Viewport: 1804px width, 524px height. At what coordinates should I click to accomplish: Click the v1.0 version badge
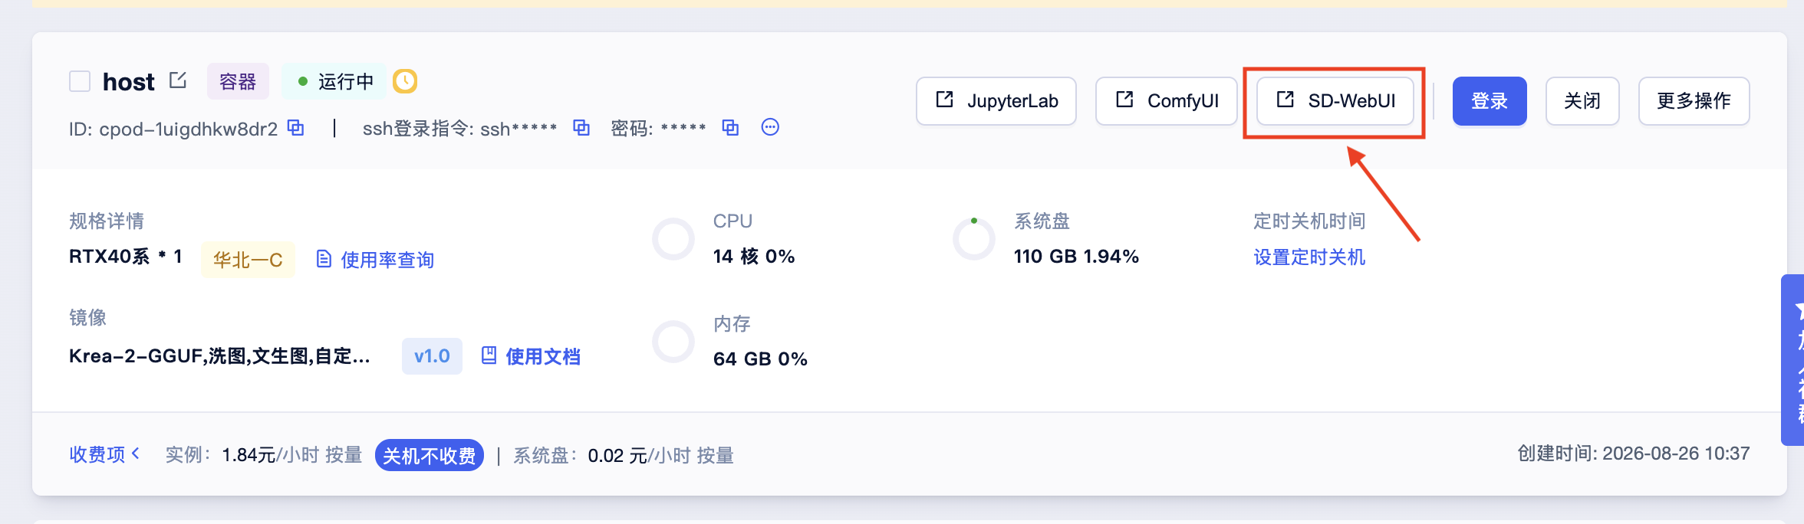432,356
